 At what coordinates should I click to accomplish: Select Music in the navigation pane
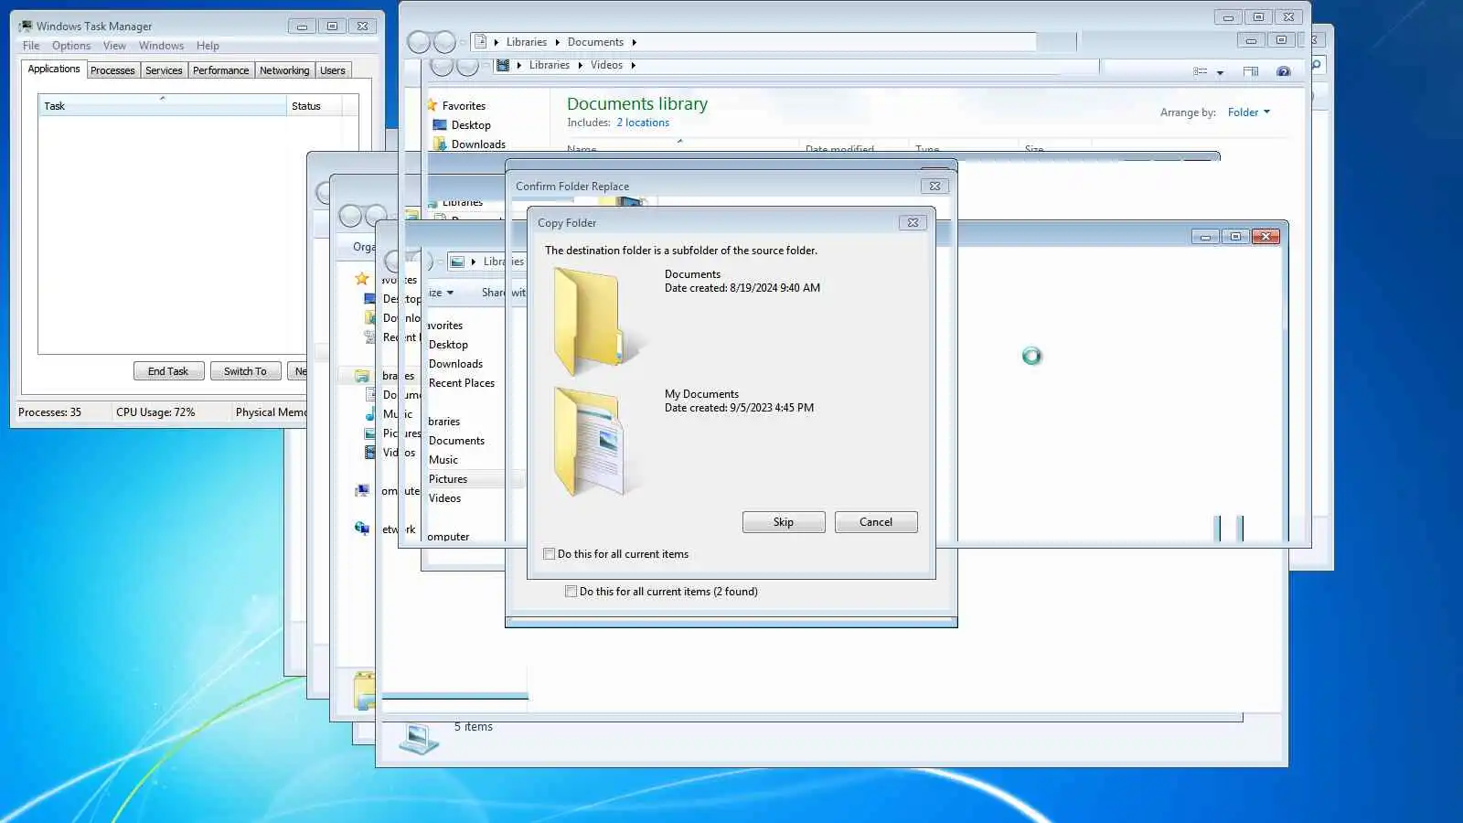point(443,460)
